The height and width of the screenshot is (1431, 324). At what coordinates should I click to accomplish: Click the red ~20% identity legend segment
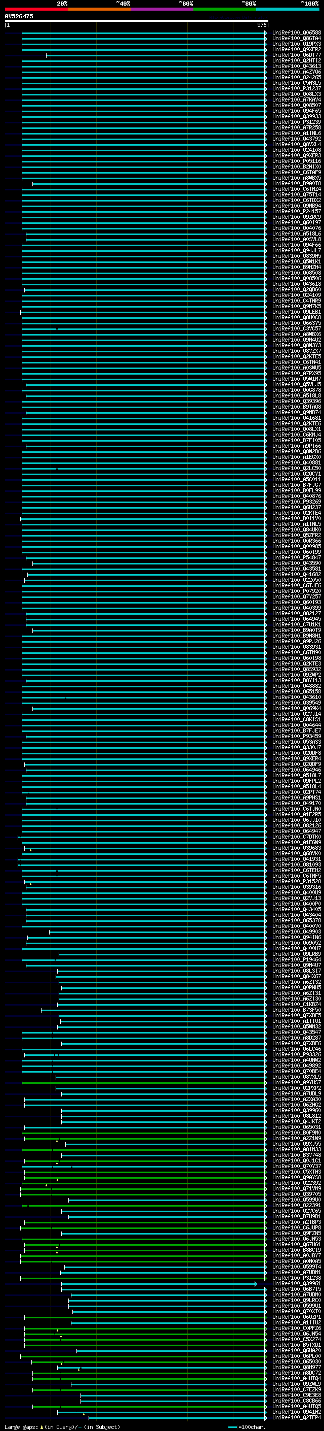click(x=36, y=10)
